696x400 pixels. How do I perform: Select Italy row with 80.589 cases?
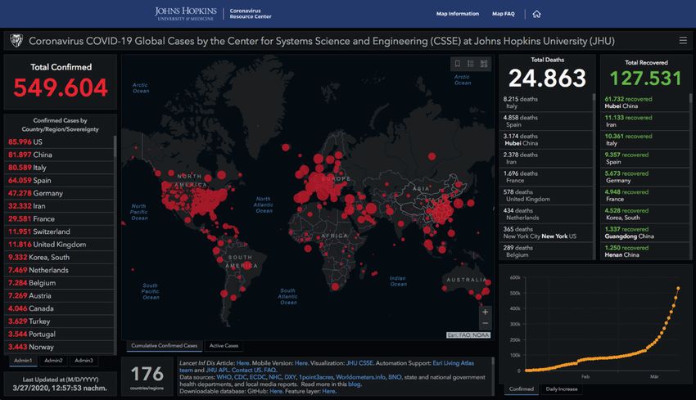[59, 168]
